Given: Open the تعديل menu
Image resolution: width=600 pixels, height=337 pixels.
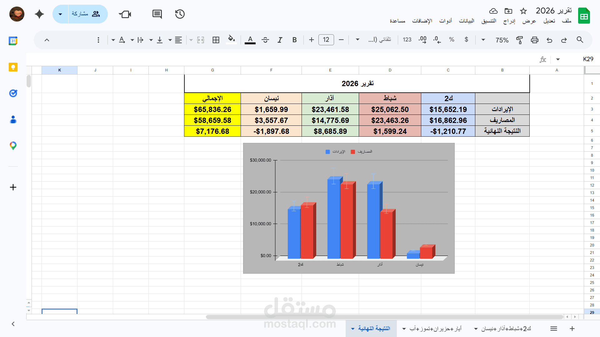Looking at the screenshot, I should (549, 21).
